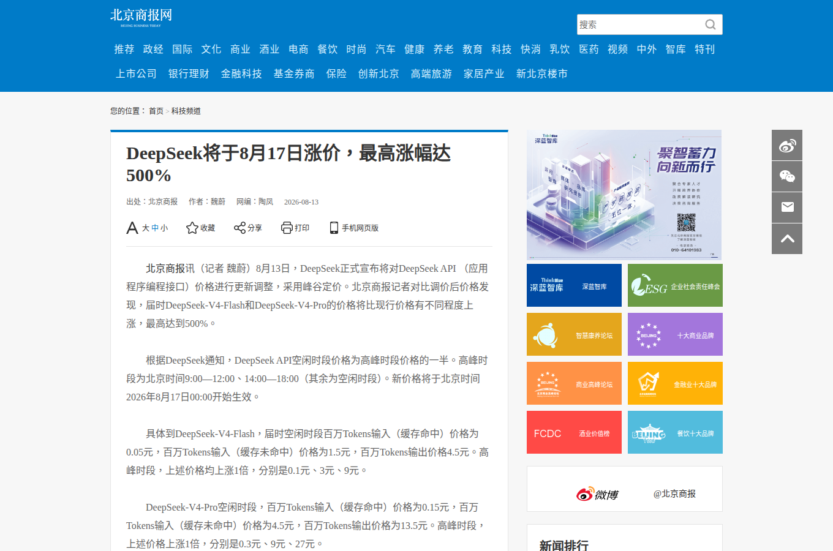Go to 科技 in the navigation
The width and height of the screenshot is (833, 551).
[x=502, y=49]
